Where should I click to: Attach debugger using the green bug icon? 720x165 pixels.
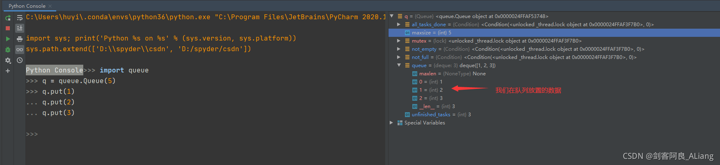(8, 50)
